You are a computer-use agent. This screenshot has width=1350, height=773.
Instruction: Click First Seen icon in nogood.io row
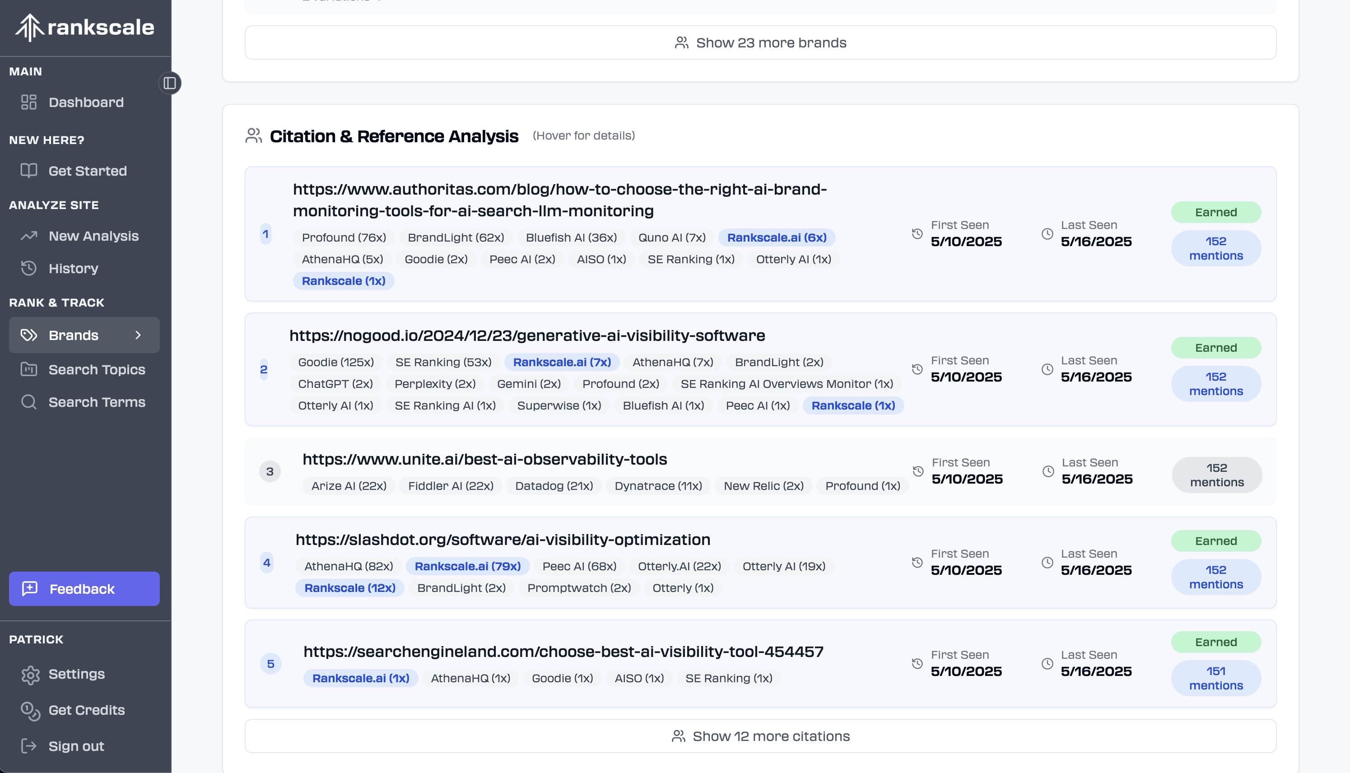coord(917,369)
